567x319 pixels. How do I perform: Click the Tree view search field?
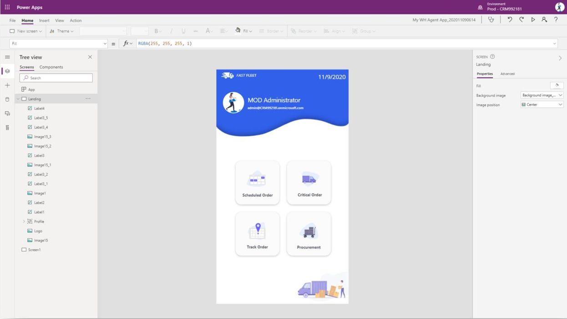[56, 78]
